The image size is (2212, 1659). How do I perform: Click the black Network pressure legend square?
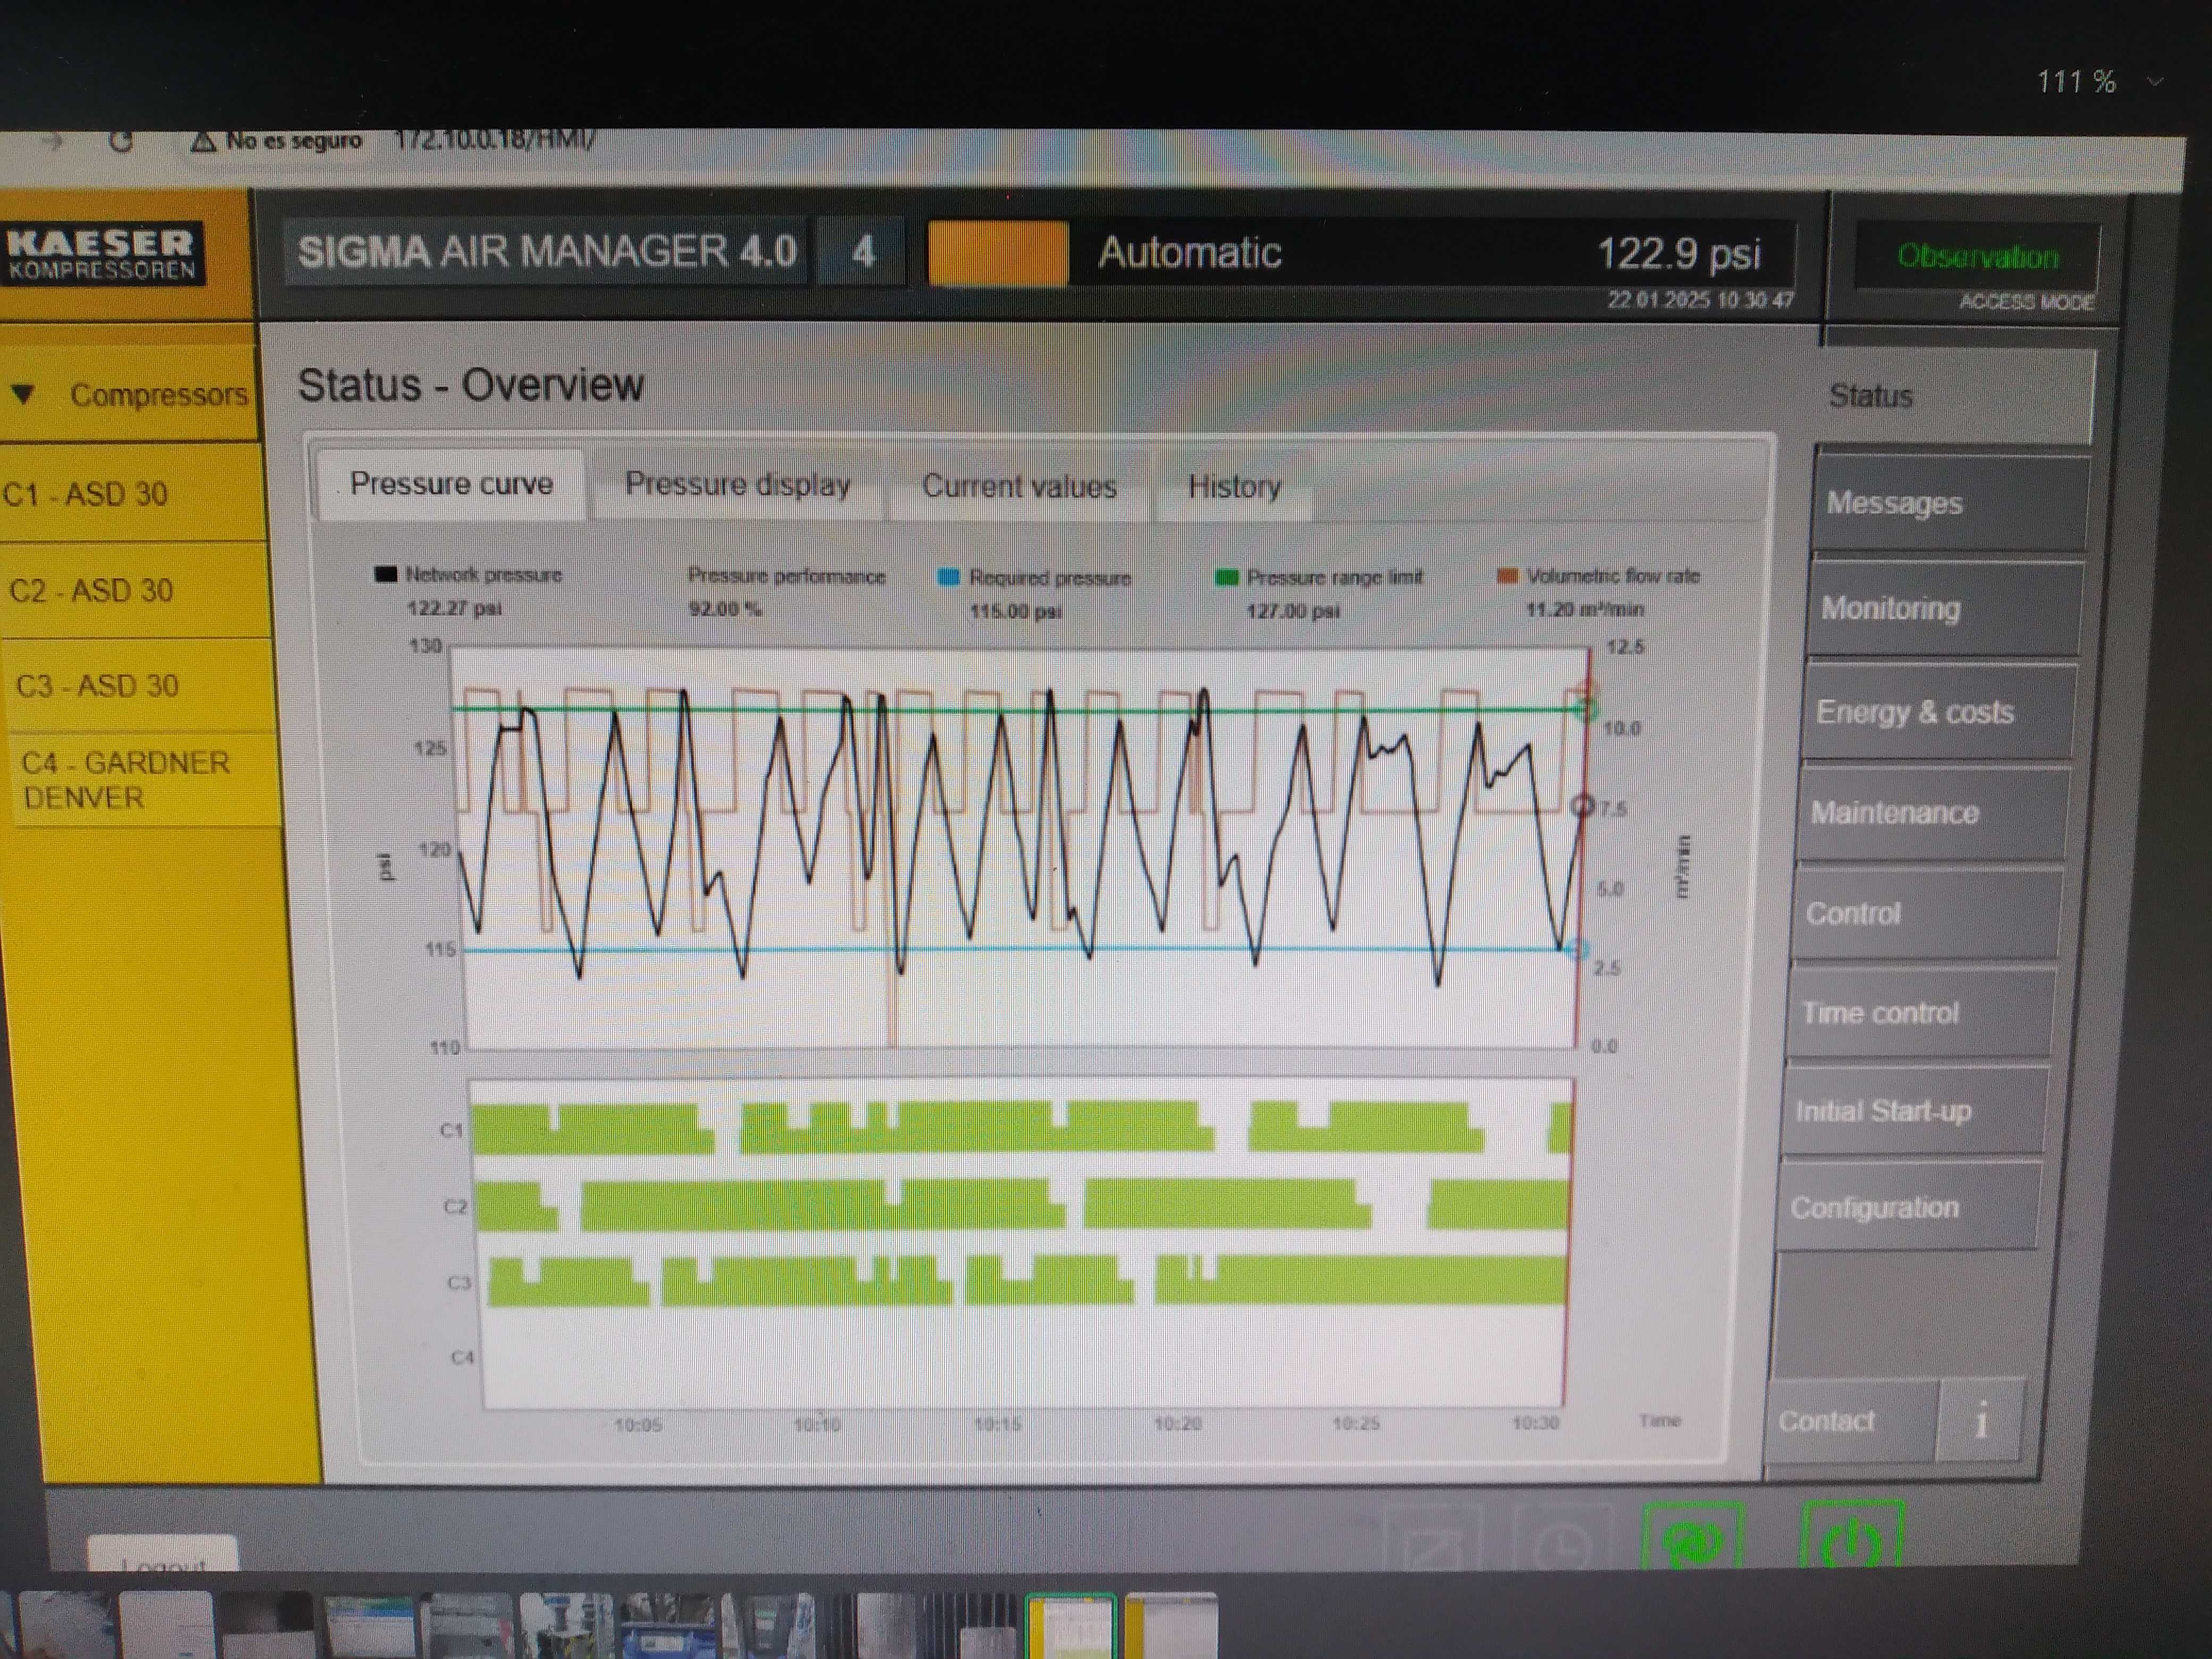pos(385,574)
